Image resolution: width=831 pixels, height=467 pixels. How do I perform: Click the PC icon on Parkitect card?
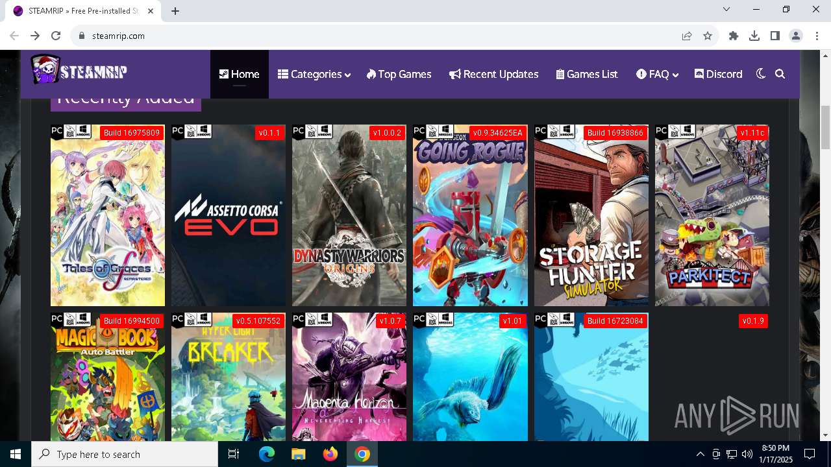[x=662, y=131]
